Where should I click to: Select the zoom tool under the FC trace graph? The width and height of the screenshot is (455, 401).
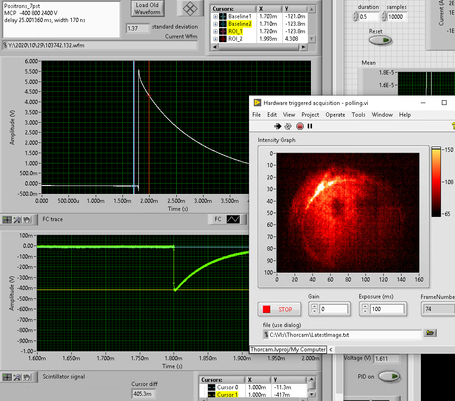(x=17, y=219)
